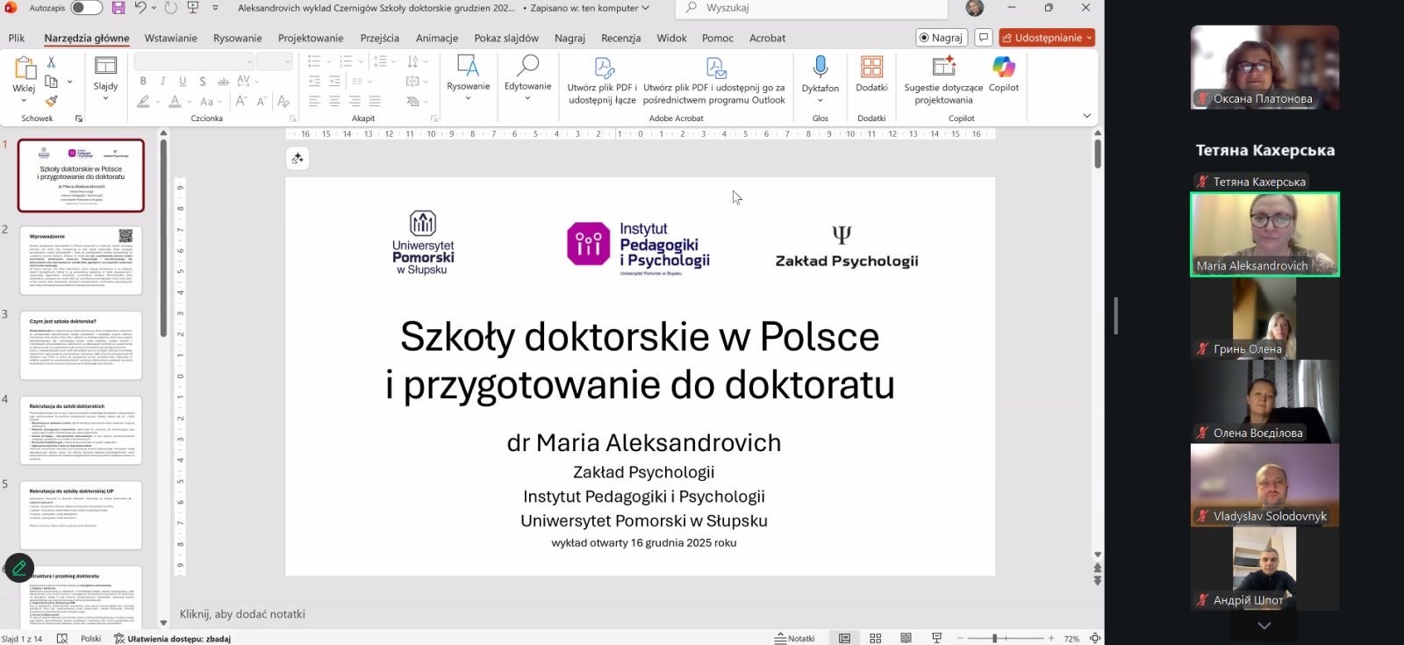Collapse the ribbon using the chevron
The image size is (1404, 645).
[x=1086, y=116]
